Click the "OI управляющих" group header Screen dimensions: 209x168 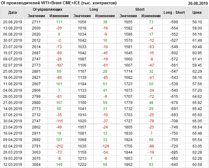coord(48,10)
